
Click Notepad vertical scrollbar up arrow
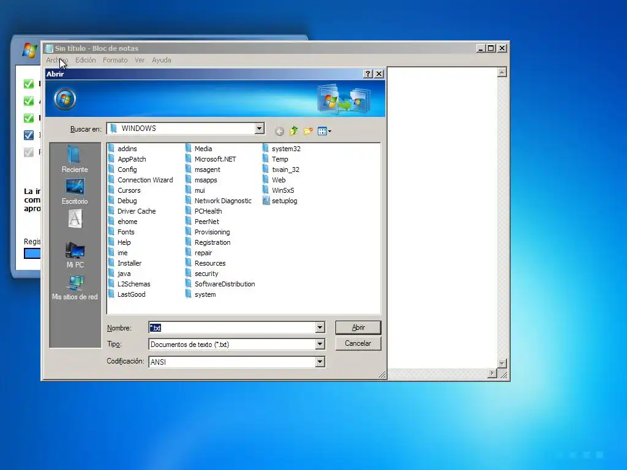point(502,72)
